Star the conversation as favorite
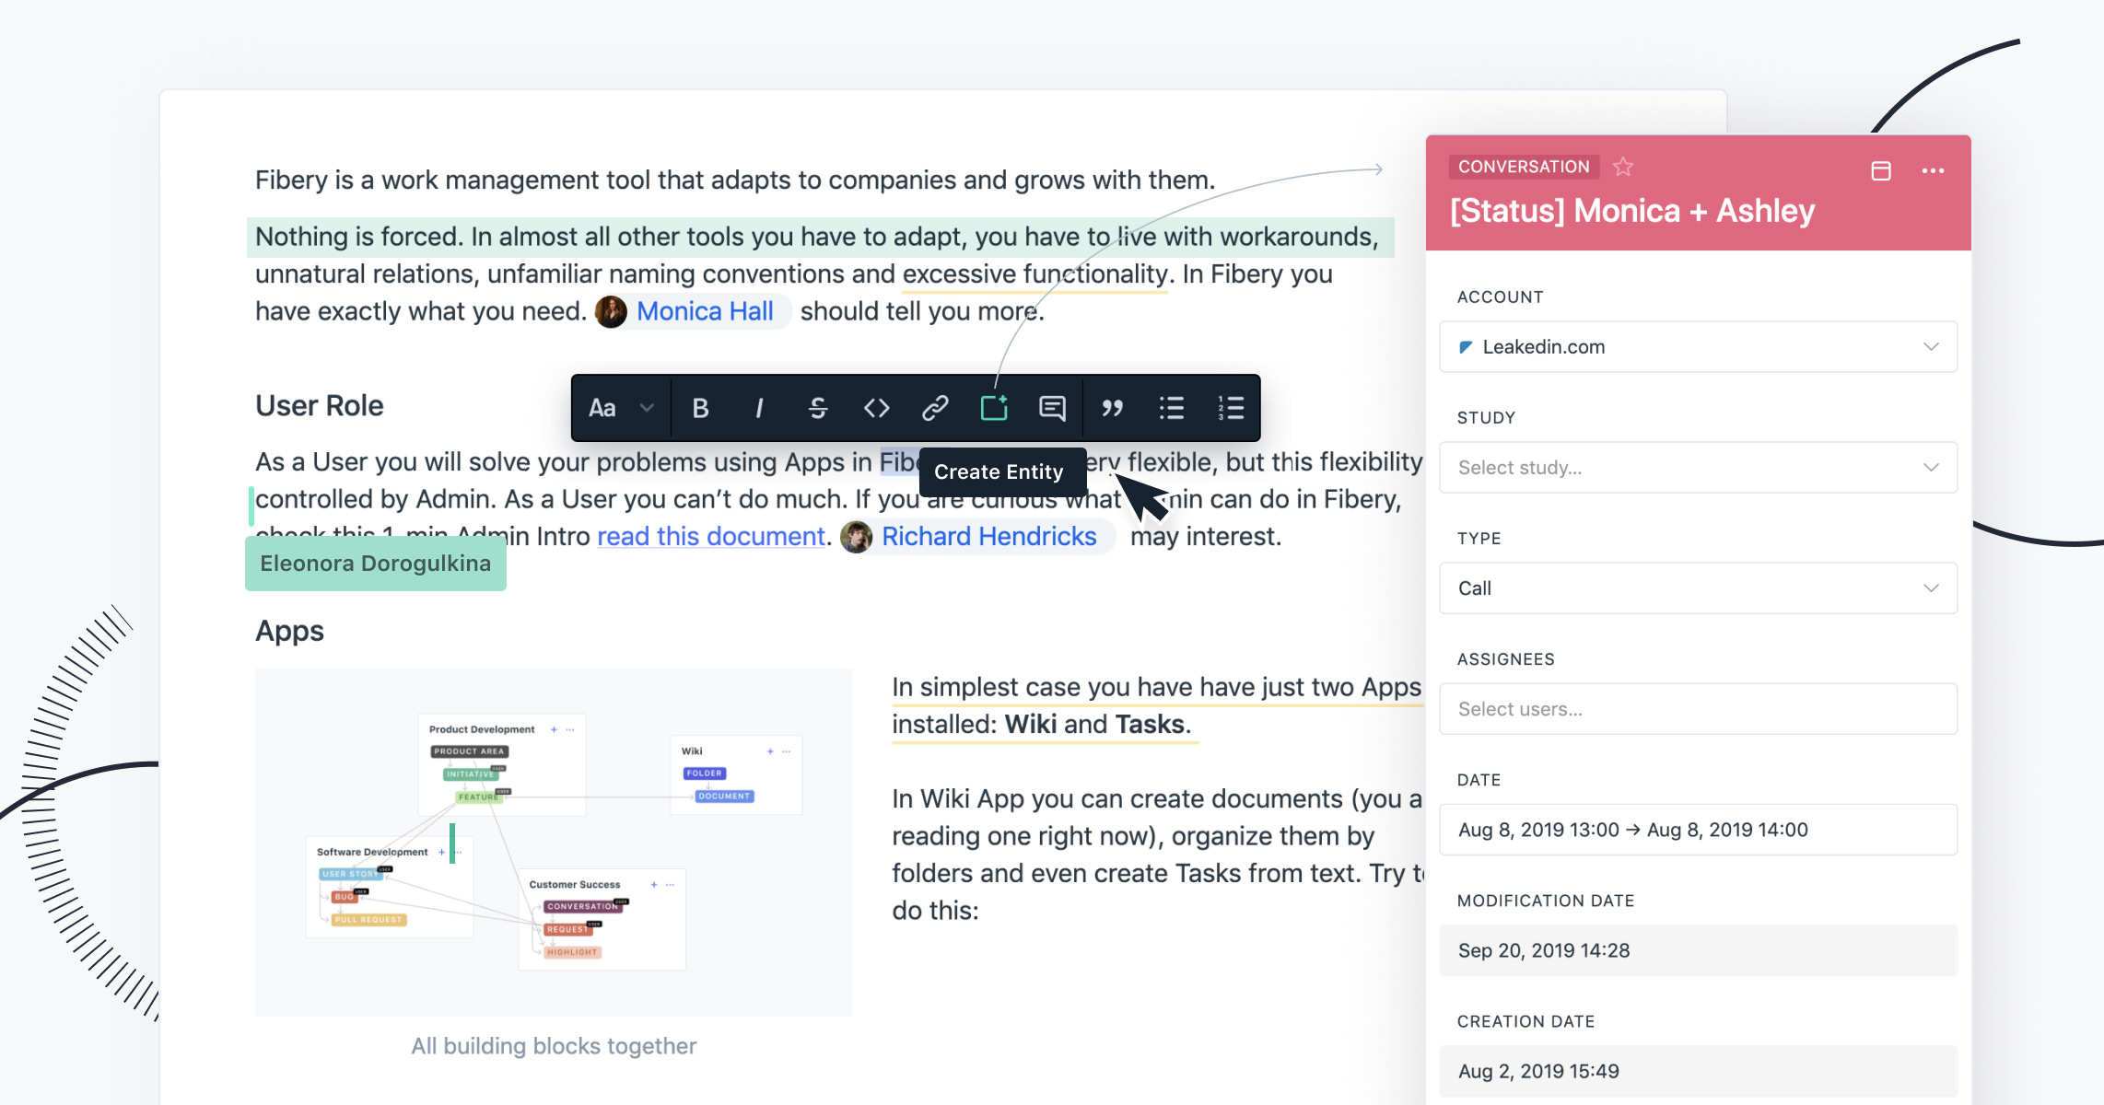The height and width of the screenshot is (1105, 2104). [1623, 167]
